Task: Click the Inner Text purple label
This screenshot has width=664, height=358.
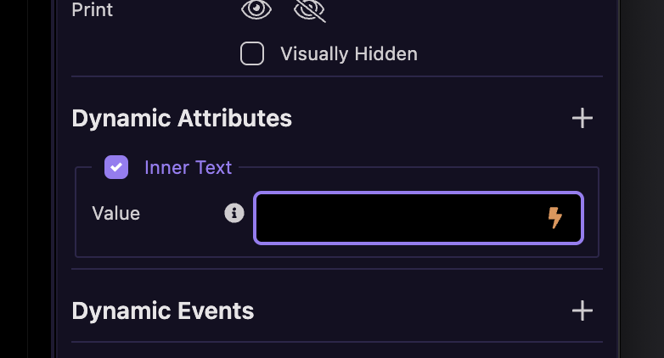Action: click(x=188, y=168)
